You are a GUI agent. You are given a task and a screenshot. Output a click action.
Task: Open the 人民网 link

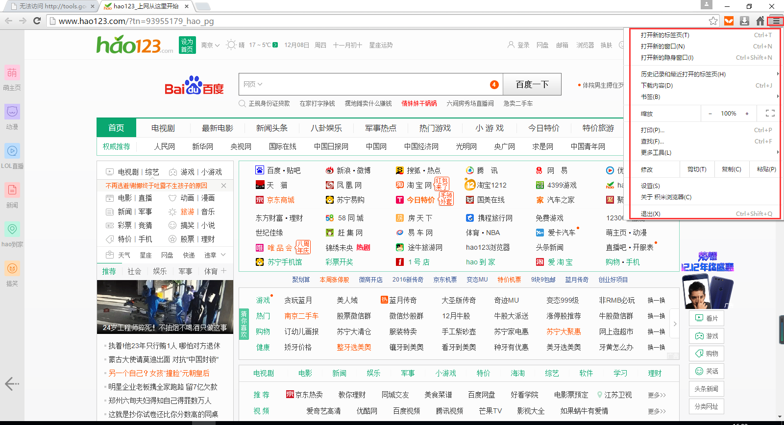point(165,146)
